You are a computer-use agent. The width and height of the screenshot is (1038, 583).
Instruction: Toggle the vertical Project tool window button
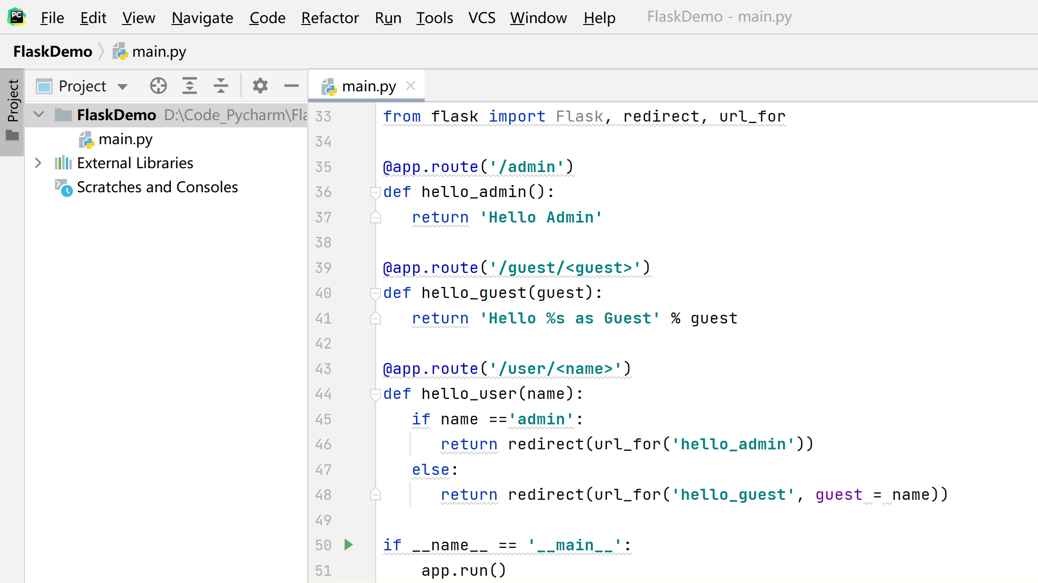tap(12, 112)
